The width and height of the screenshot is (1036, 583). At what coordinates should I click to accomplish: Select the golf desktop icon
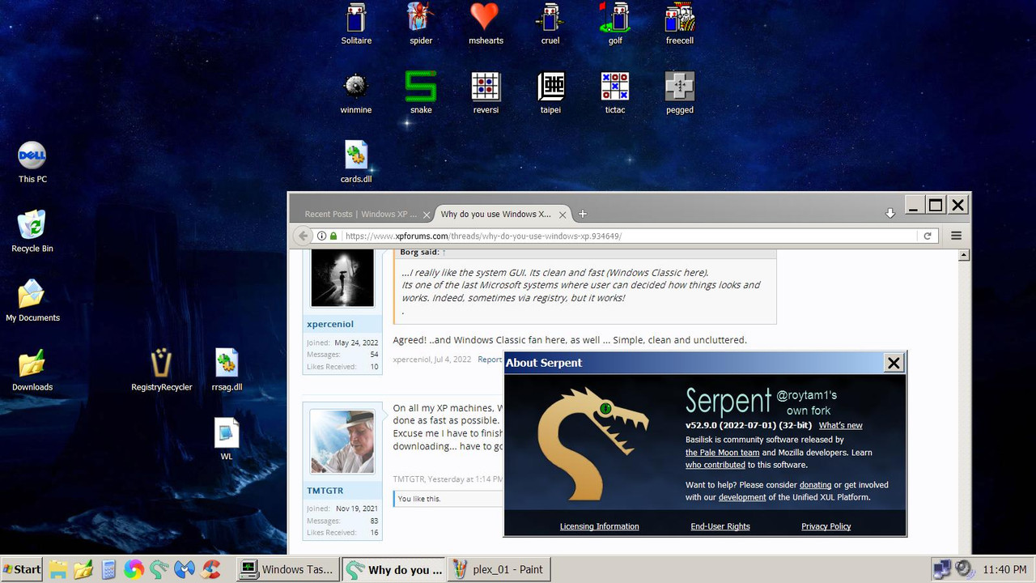615,24
